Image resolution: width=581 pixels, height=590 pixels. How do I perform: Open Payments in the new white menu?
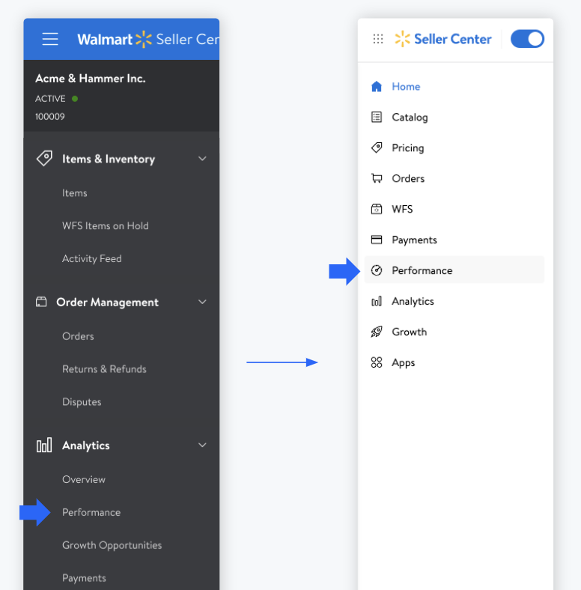tap(414, 240)
